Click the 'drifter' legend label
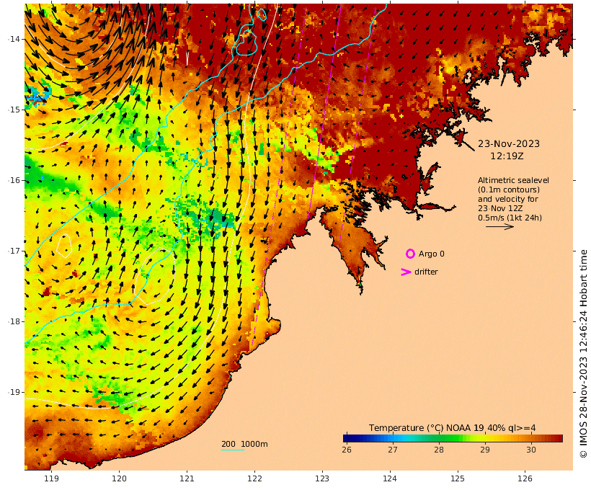This screenshot has height=490, width=591. (x=426, y=272)
